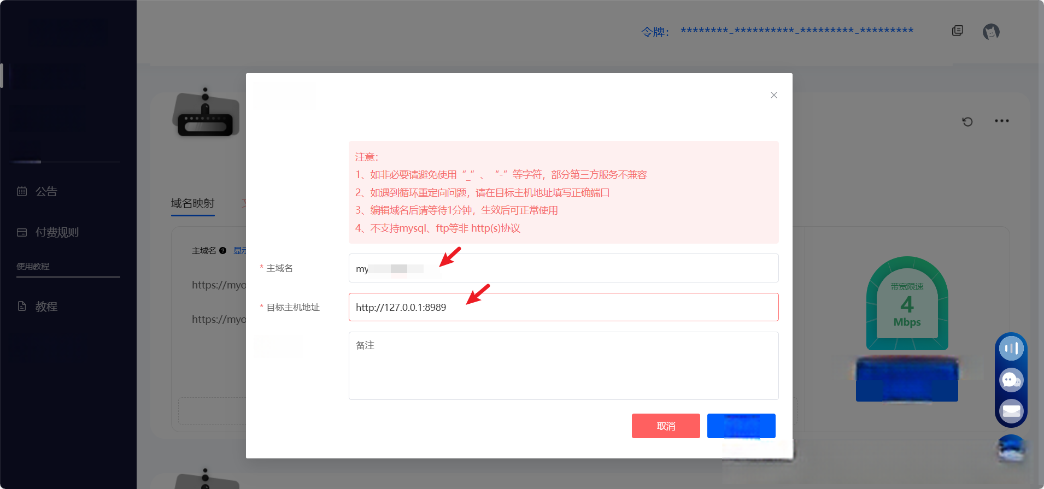Close the domain mapping dialog

point(773,95)
